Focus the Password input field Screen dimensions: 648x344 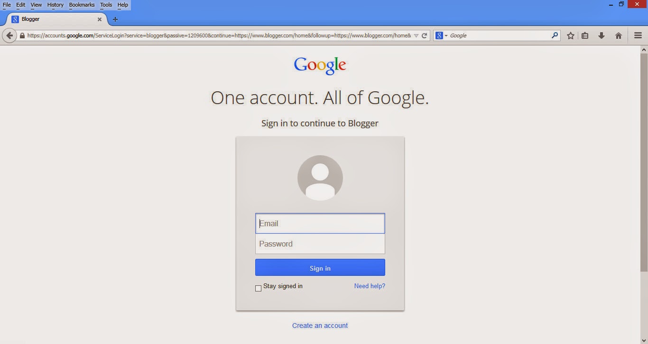pos(320,244)
